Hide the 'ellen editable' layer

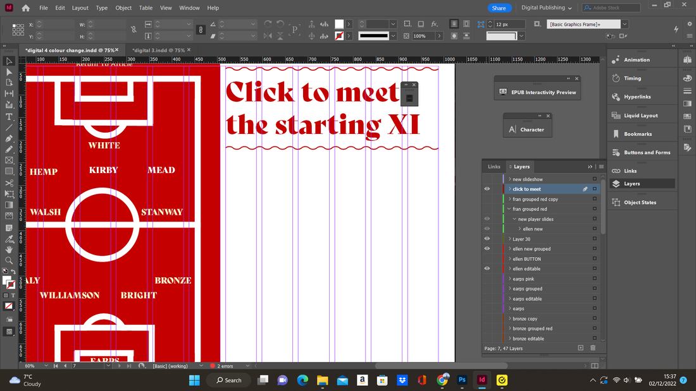point(487,268)
